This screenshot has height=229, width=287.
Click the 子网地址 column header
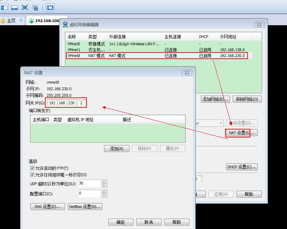coord(235,37)
